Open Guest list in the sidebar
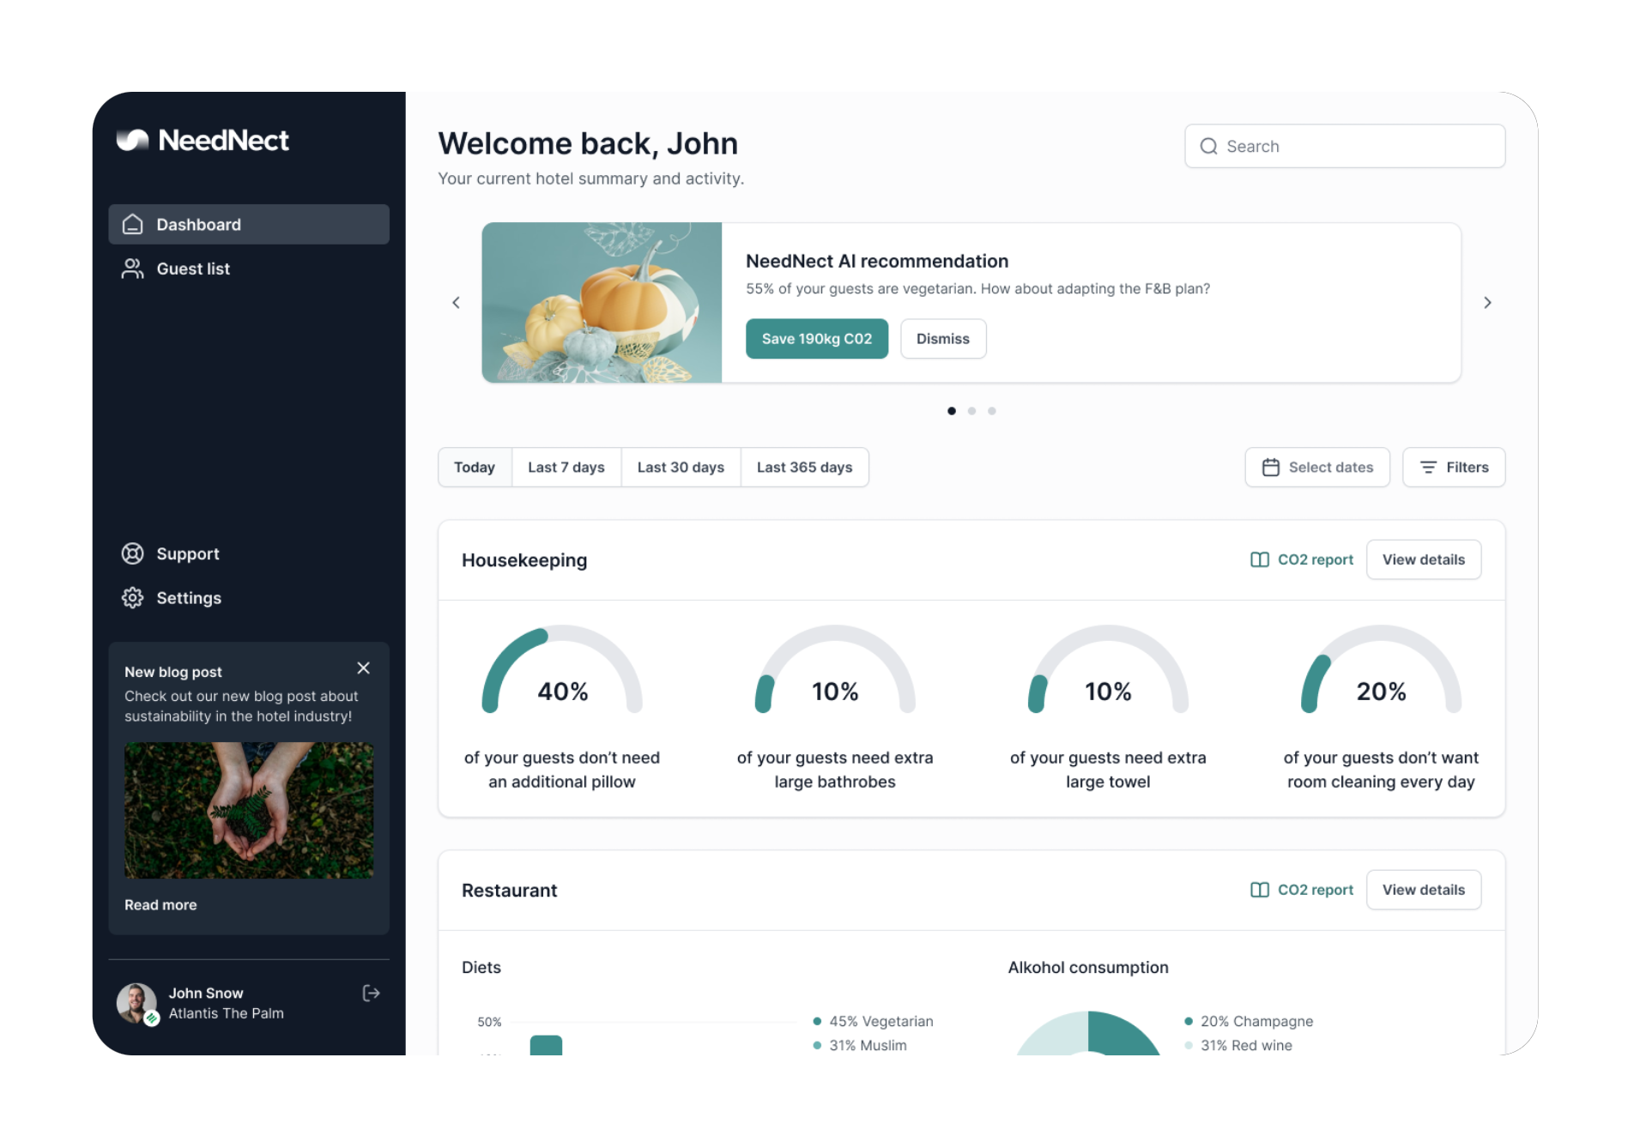This screenshot has height=1130, width=1652. (249, 269)
